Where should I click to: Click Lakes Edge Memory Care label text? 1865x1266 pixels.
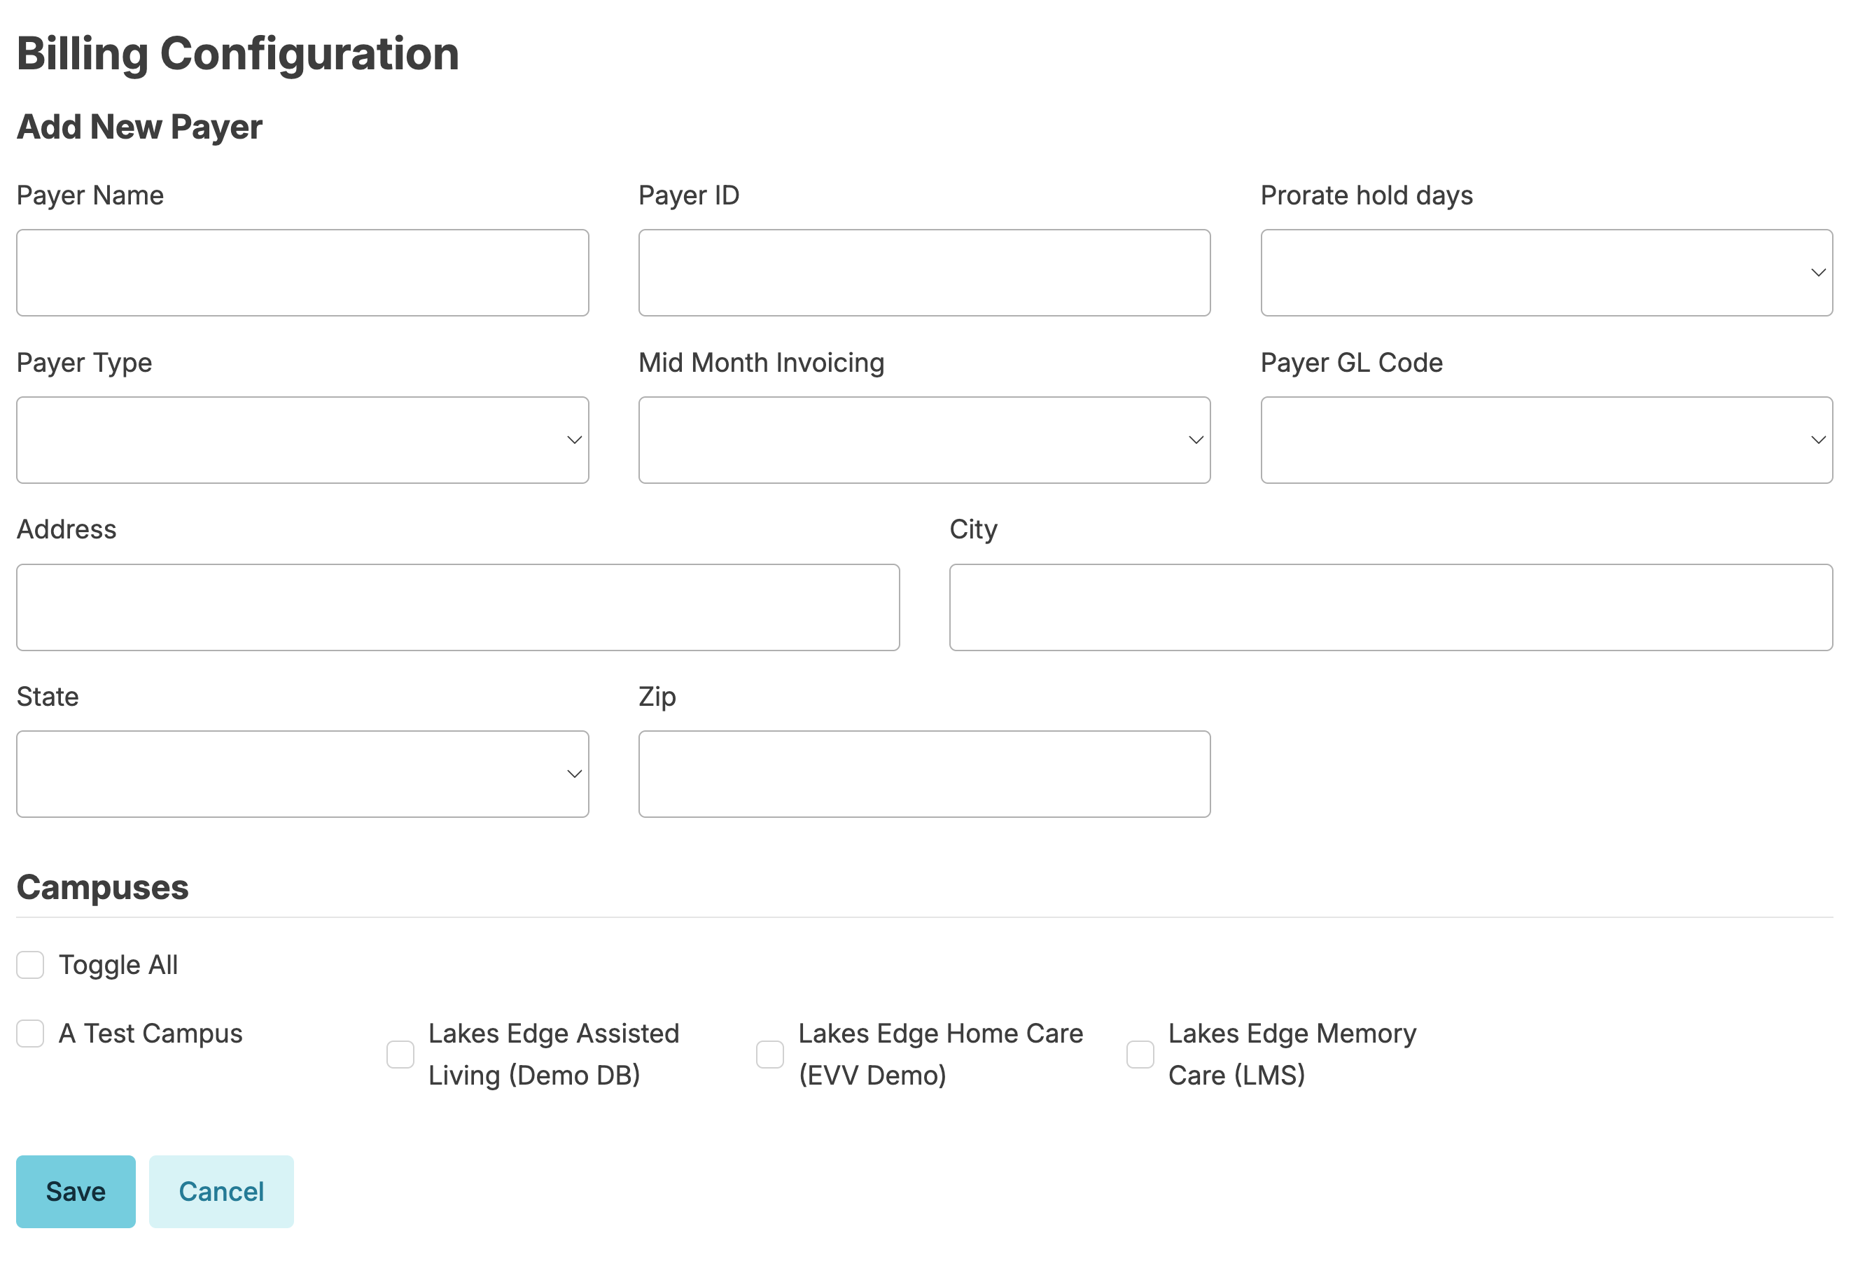point(1291,1054)
